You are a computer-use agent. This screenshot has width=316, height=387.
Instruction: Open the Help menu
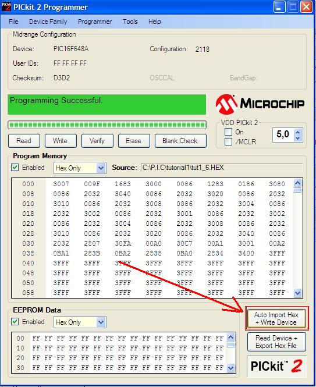[x=155, y=22]
